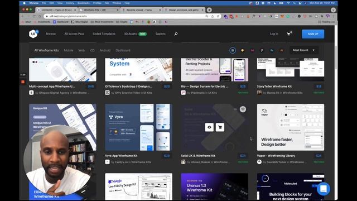Screen dimensions: 357x201
Task: Open StoryTeller Wireframe Kit title link
Action: (274, 87)
